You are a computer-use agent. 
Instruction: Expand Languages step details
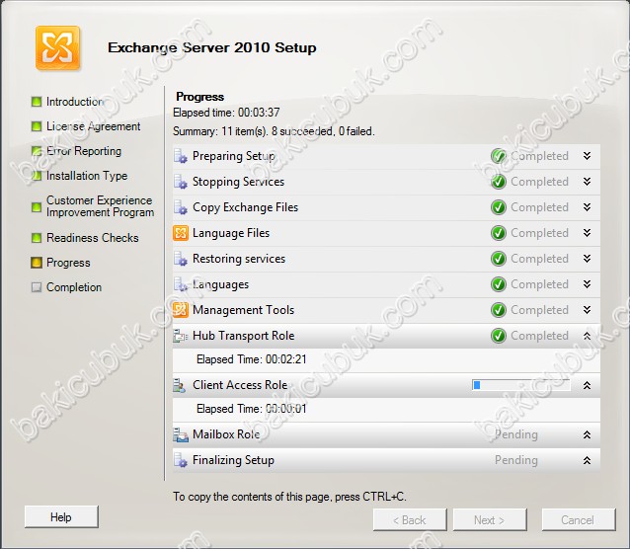587,284
